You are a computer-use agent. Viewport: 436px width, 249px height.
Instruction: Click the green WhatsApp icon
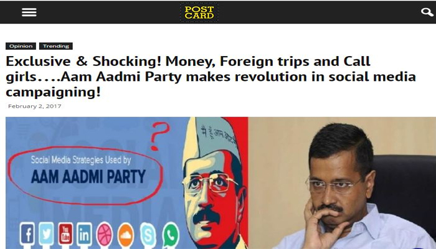click(171, 235)
